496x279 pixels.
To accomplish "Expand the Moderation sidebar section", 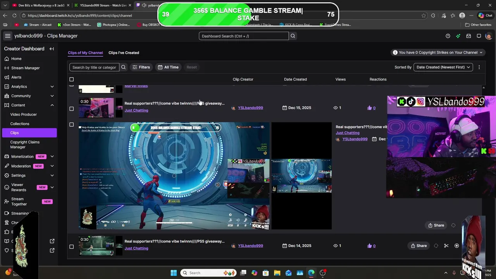I will pyautogui.click(x=52, y=166).
